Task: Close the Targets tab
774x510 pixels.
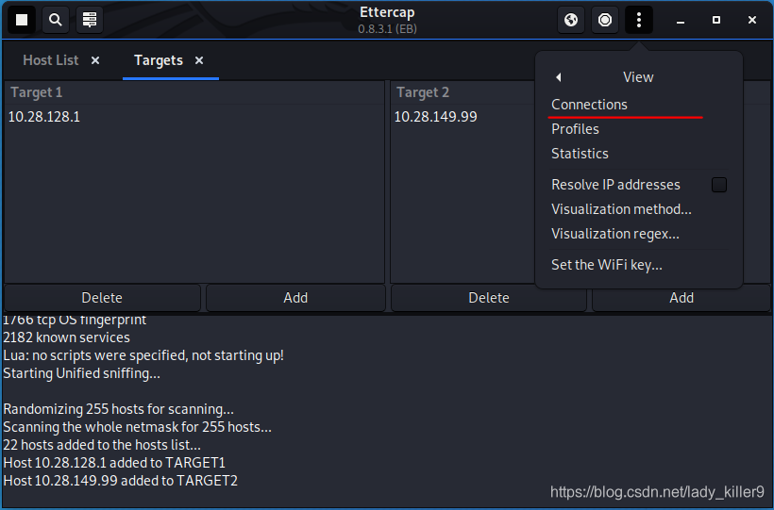Action: point(199,60)
